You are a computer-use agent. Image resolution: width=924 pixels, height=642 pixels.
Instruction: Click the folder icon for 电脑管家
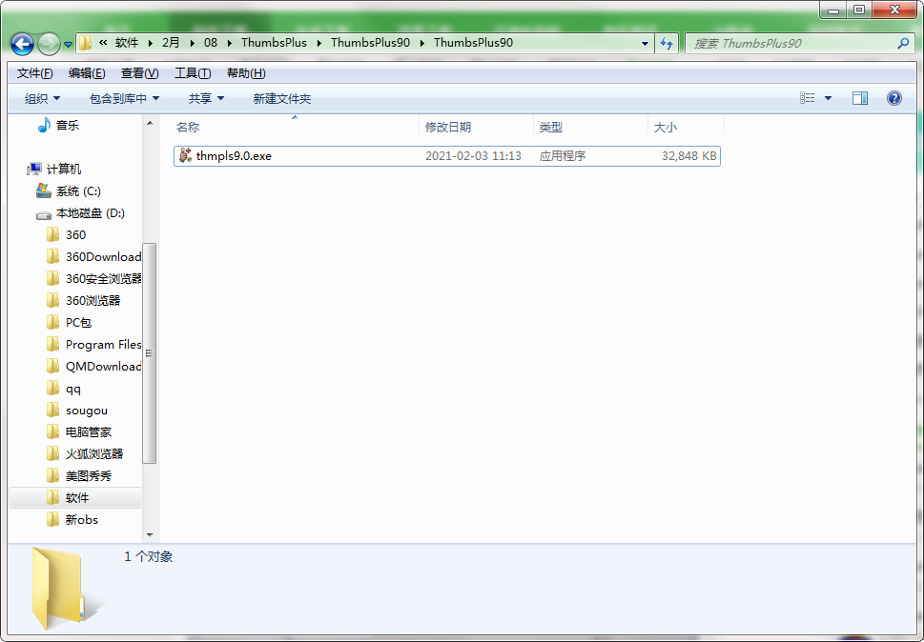53,431
